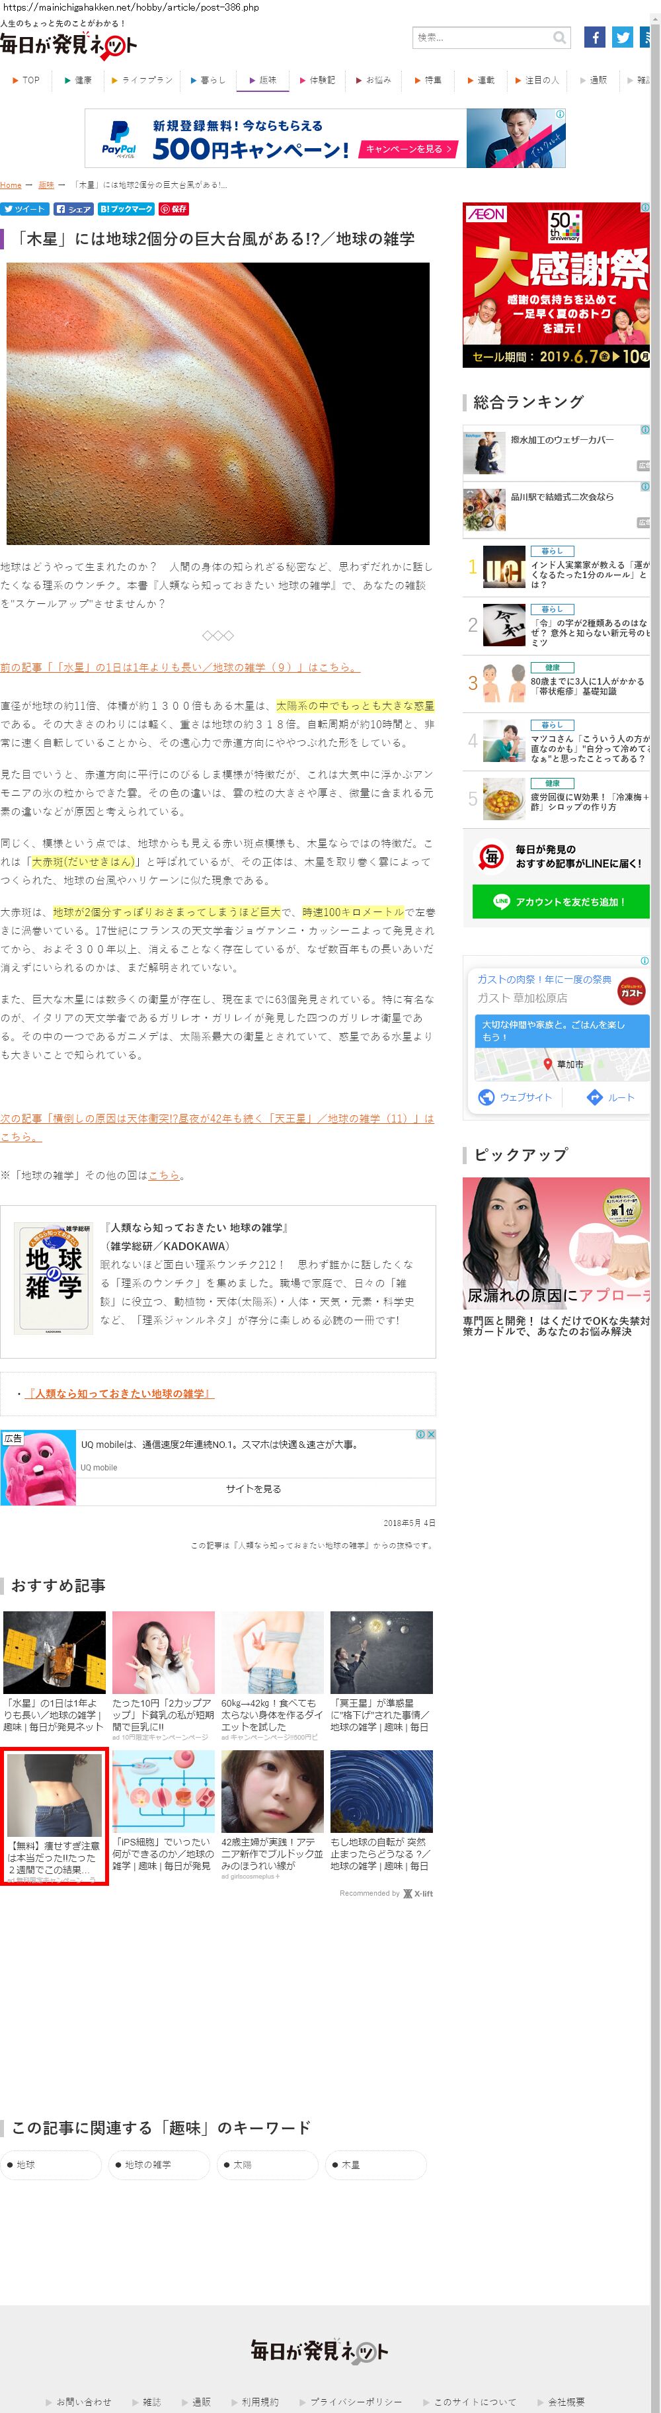Image resolution: width=661 pixels, height=2413 pixels.
Task: Open the 趣味 navigation tab
Action: pos(263,81)
